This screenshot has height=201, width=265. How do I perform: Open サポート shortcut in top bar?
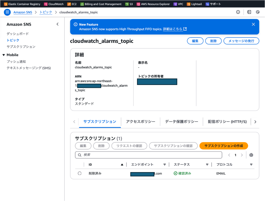click(x=213, y=4)
